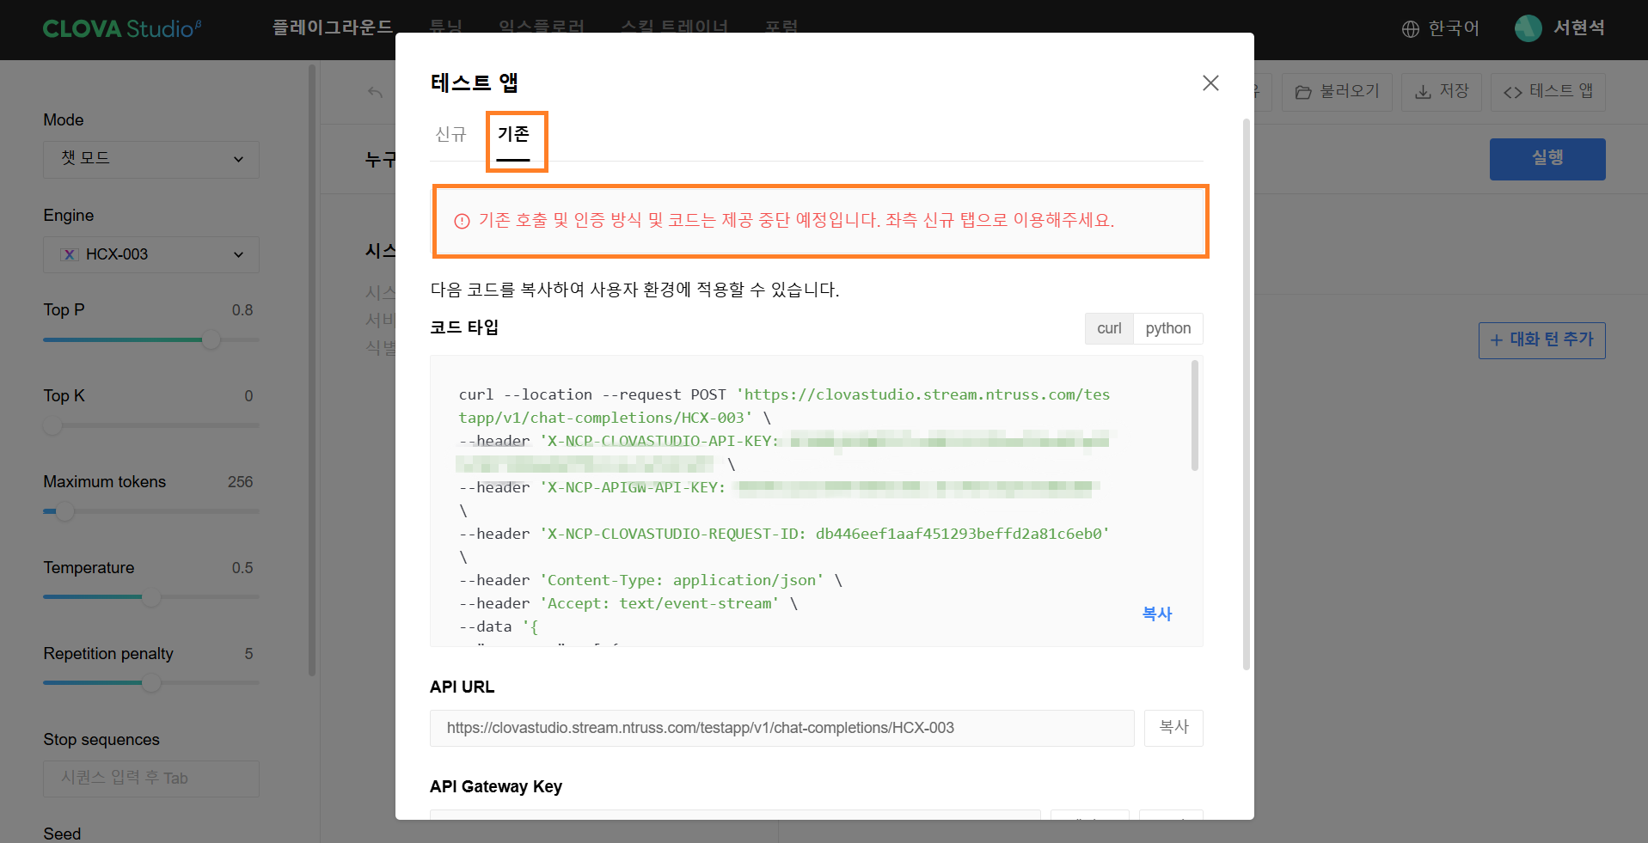This screenshot has height=843, width=1648.
Task: Copy the API URL with 복사 button
Action: pyautogui.click(x=1173, y=728)
